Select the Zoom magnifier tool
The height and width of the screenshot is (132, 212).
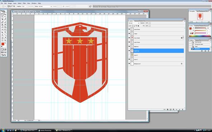[x=5, y=40]
